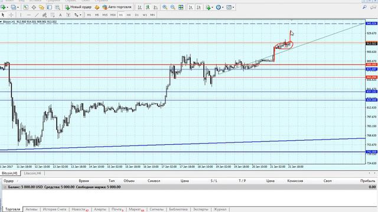The height and width of the screenshot is (212, 378).
Task: Zoom in on the chart
Action: 165,8
